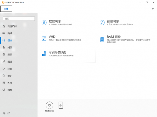Image resolution: width=157 pixels, height=117 pixels.
Task: Click the 数据映像 data image icon
Action: (x=44, y=23)
